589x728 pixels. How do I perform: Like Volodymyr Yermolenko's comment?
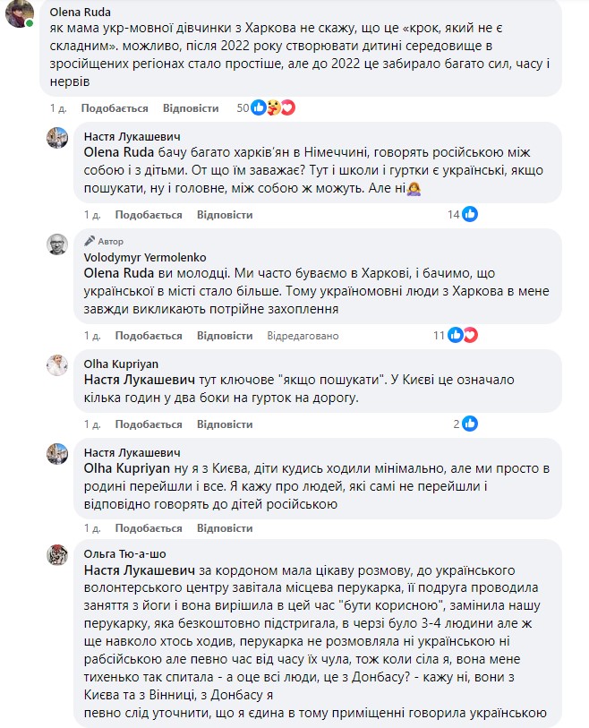tap(149, 336)
